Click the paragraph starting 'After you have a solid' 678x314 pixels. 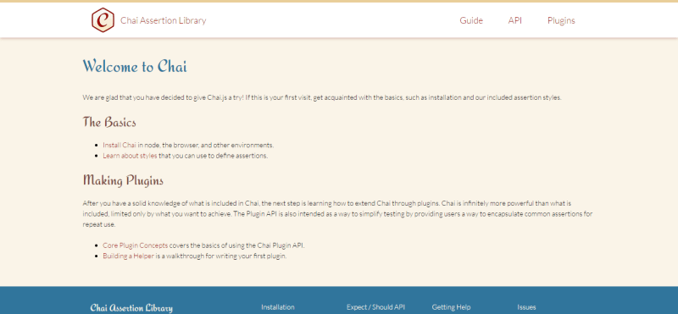[x=337, y=213]
